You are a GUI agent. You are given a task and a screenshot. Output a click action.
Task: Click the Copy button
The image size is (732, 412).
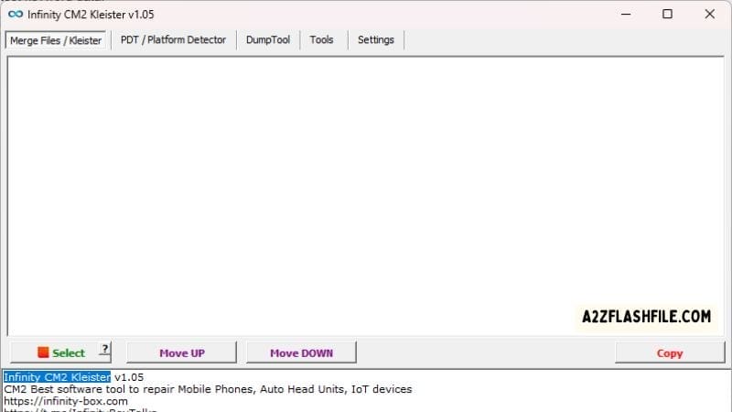click(670, 353)
